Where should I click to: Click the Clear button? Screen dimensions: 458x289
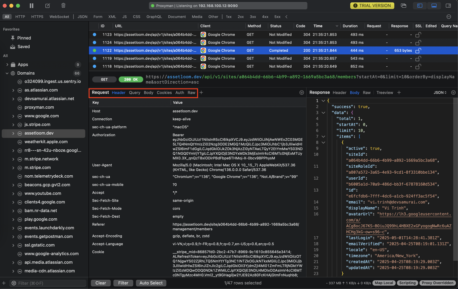coord(101,283)
